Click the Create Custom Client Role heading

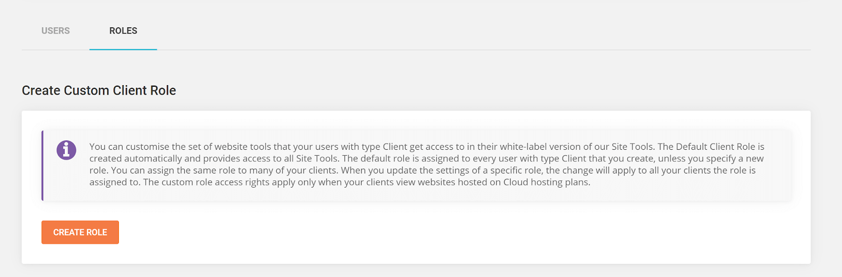(x=99, y=90)
